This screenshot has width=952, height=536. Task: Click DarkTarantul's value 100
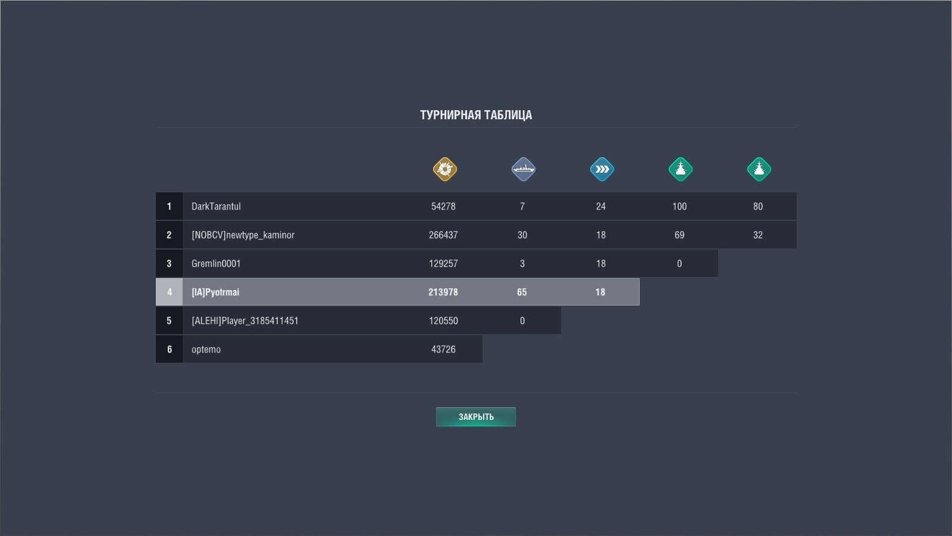679,207
